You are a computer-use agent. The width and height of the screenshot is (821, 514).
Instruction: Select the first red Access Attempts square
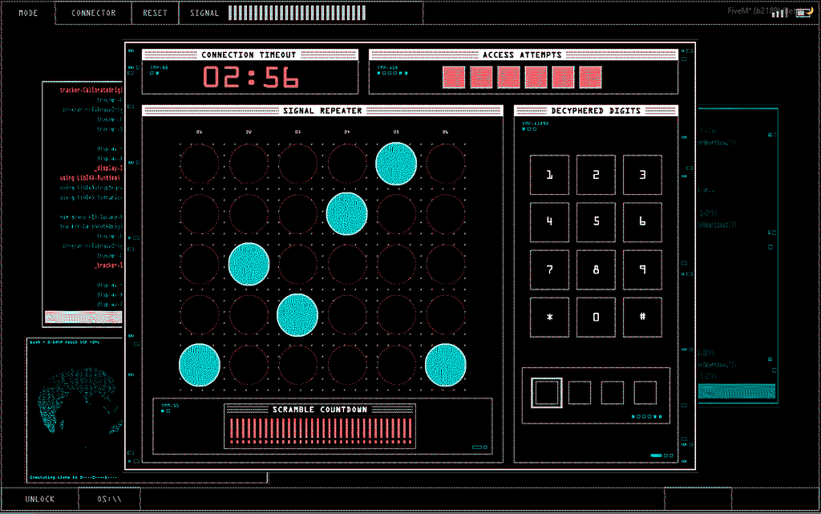[454, 77]
